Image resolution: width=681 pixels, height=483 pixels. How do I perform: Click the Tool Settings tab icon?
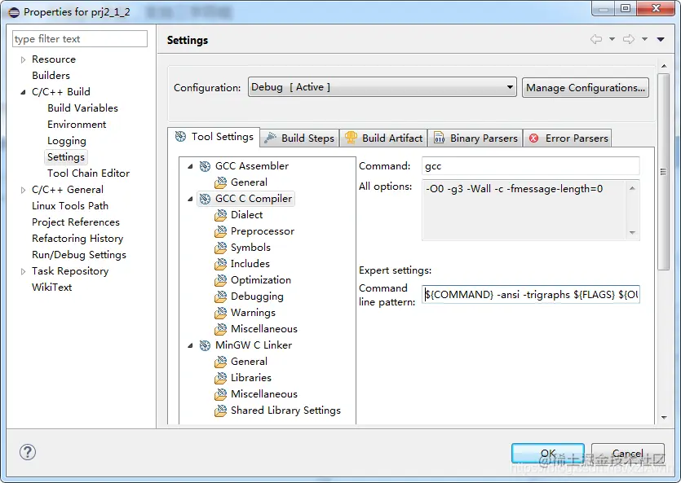(x=180, y=137)
